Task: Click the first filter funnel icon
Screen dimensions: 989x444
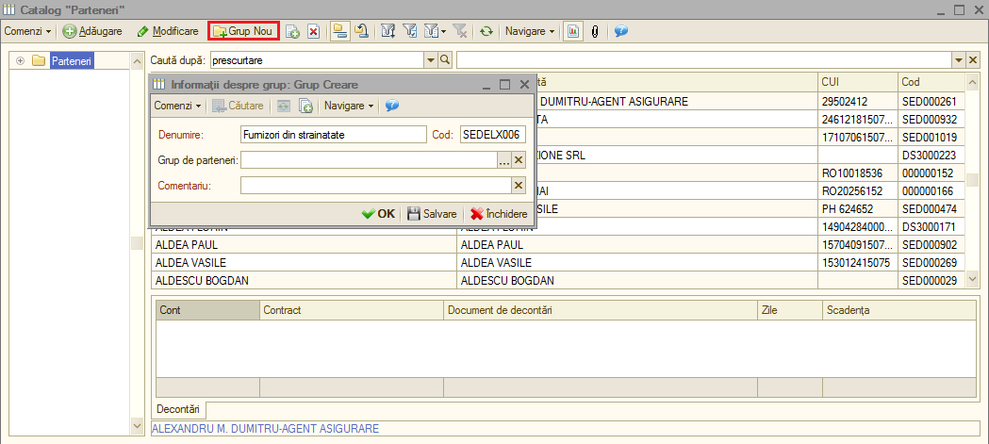Action: 388,31
